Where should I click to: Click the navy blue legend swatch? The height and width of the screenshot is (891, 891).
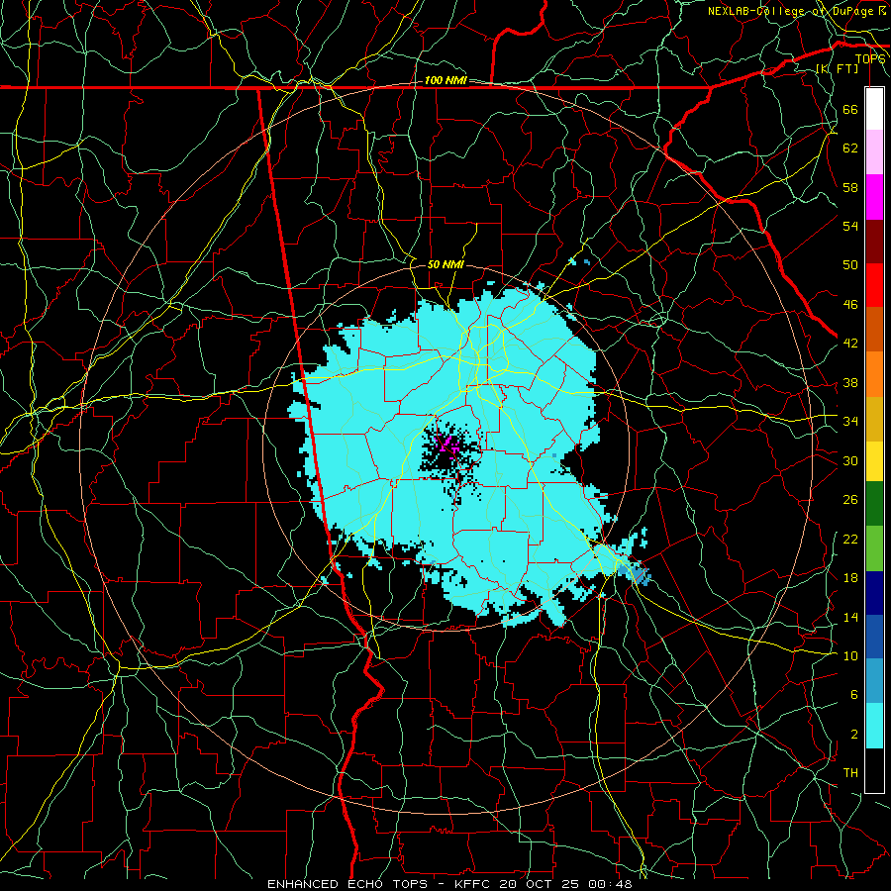coord(874,593)
